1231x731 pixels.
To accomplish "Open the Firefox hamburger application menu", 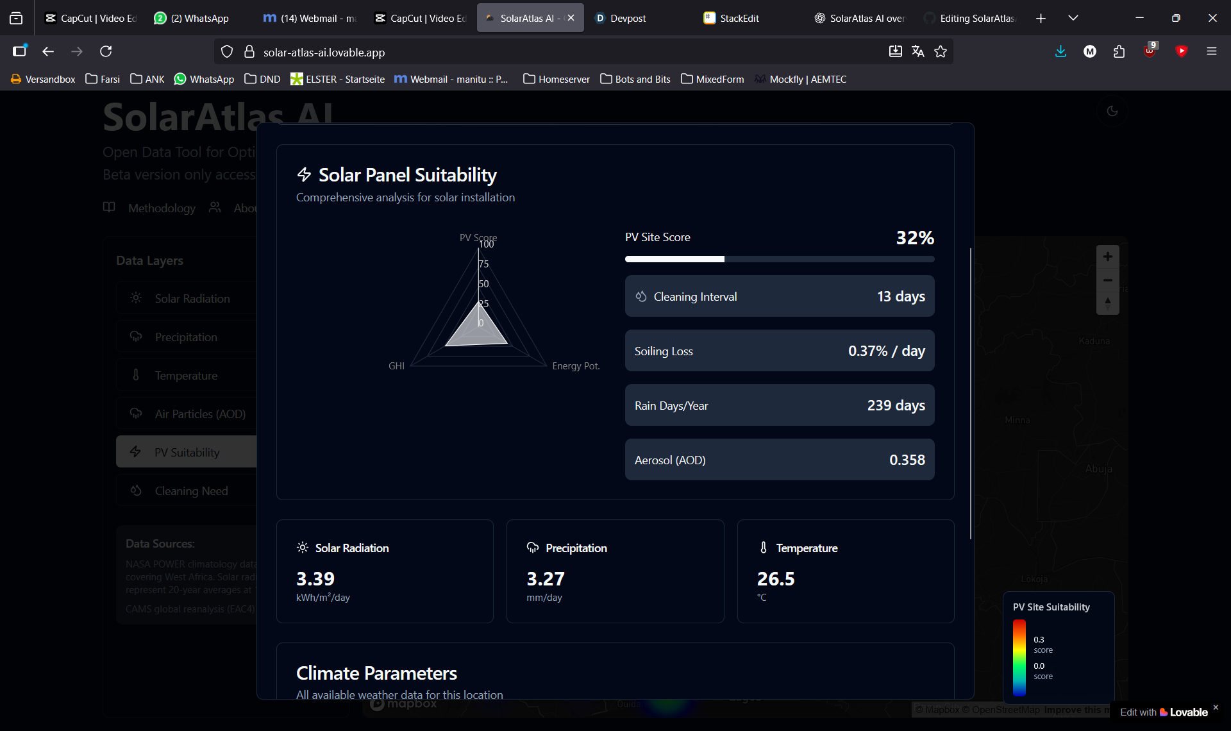I will pos(1211,51).
